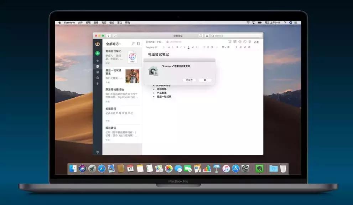This screenshot has width=353, height=205.
Task: Click the 共享 share button
Action: 256,42
